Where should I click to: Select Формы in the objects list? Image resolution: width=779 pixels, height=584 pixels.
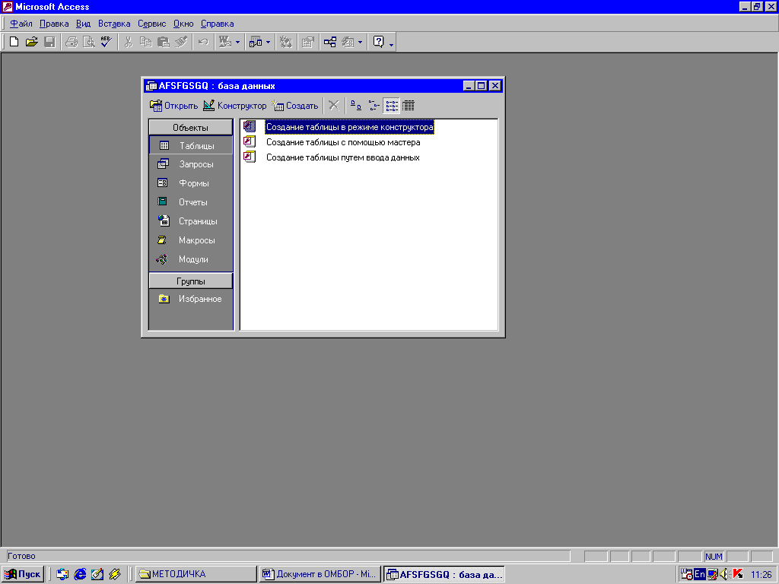tap(191, 182)
